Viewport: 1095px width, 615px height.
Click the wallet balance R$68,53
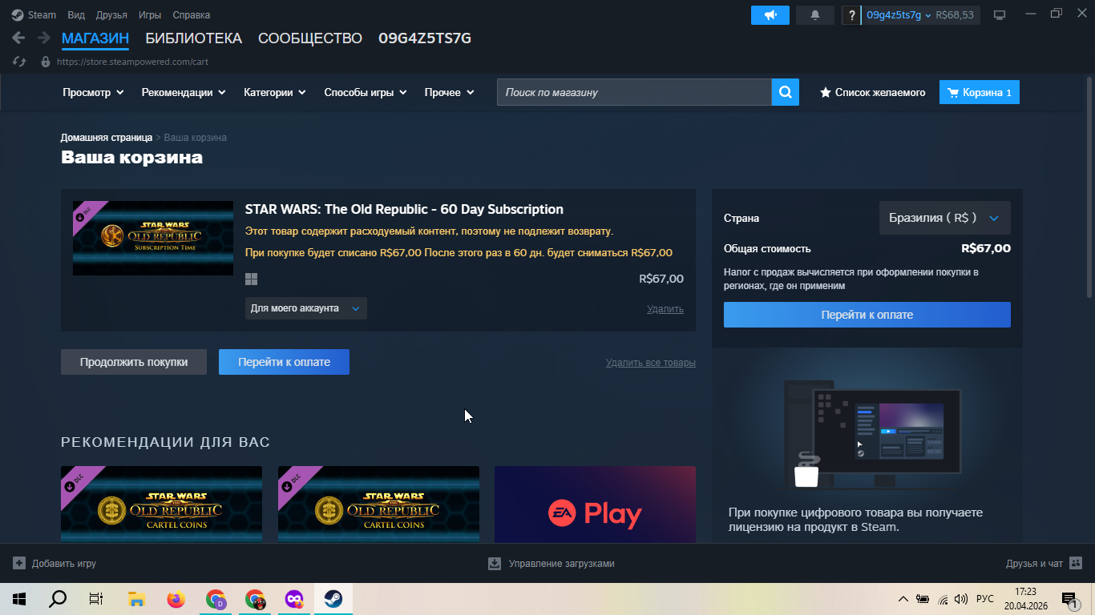click(x=955, y=15)
